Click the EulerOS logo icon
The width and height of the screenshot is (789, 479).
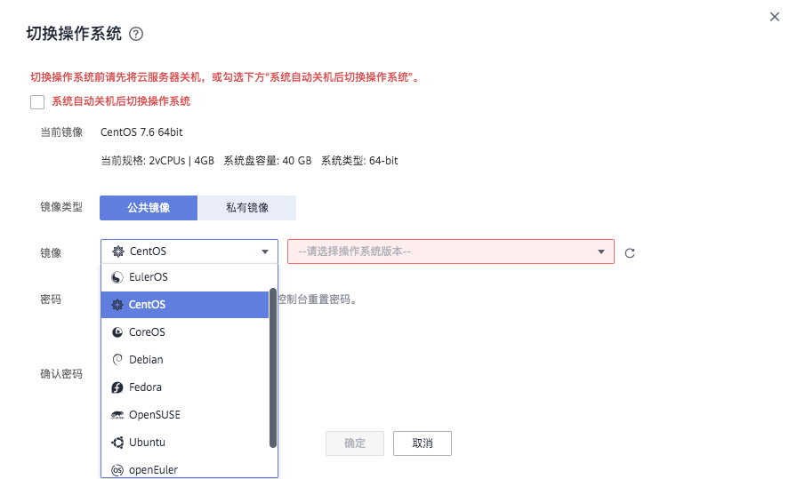coord(117,277)
